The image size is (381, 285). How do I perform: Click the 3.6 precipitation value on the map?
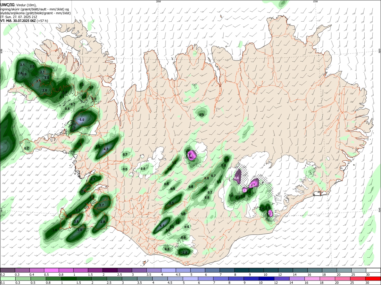[76, 222]
